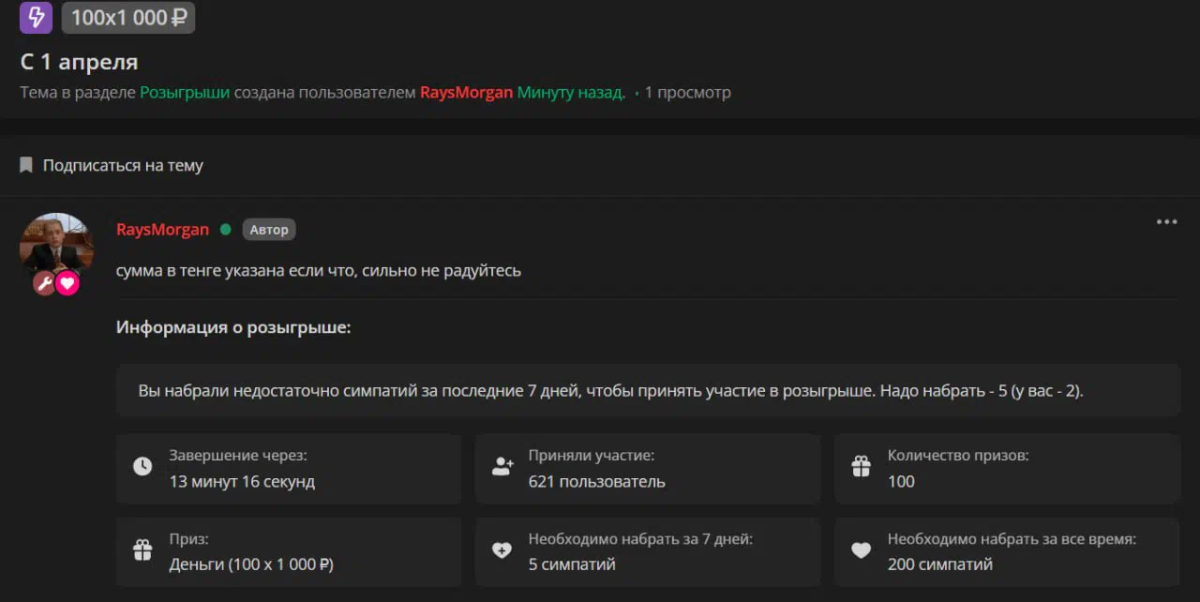Click RaysMorgan username in the post

[x=162, y=230]
